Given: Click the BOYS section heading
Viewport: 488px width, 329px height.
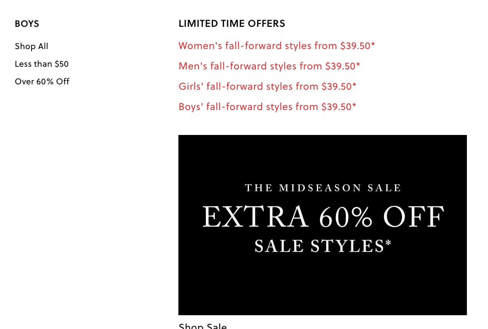Looking at the screenshot, I should point(27,24).
